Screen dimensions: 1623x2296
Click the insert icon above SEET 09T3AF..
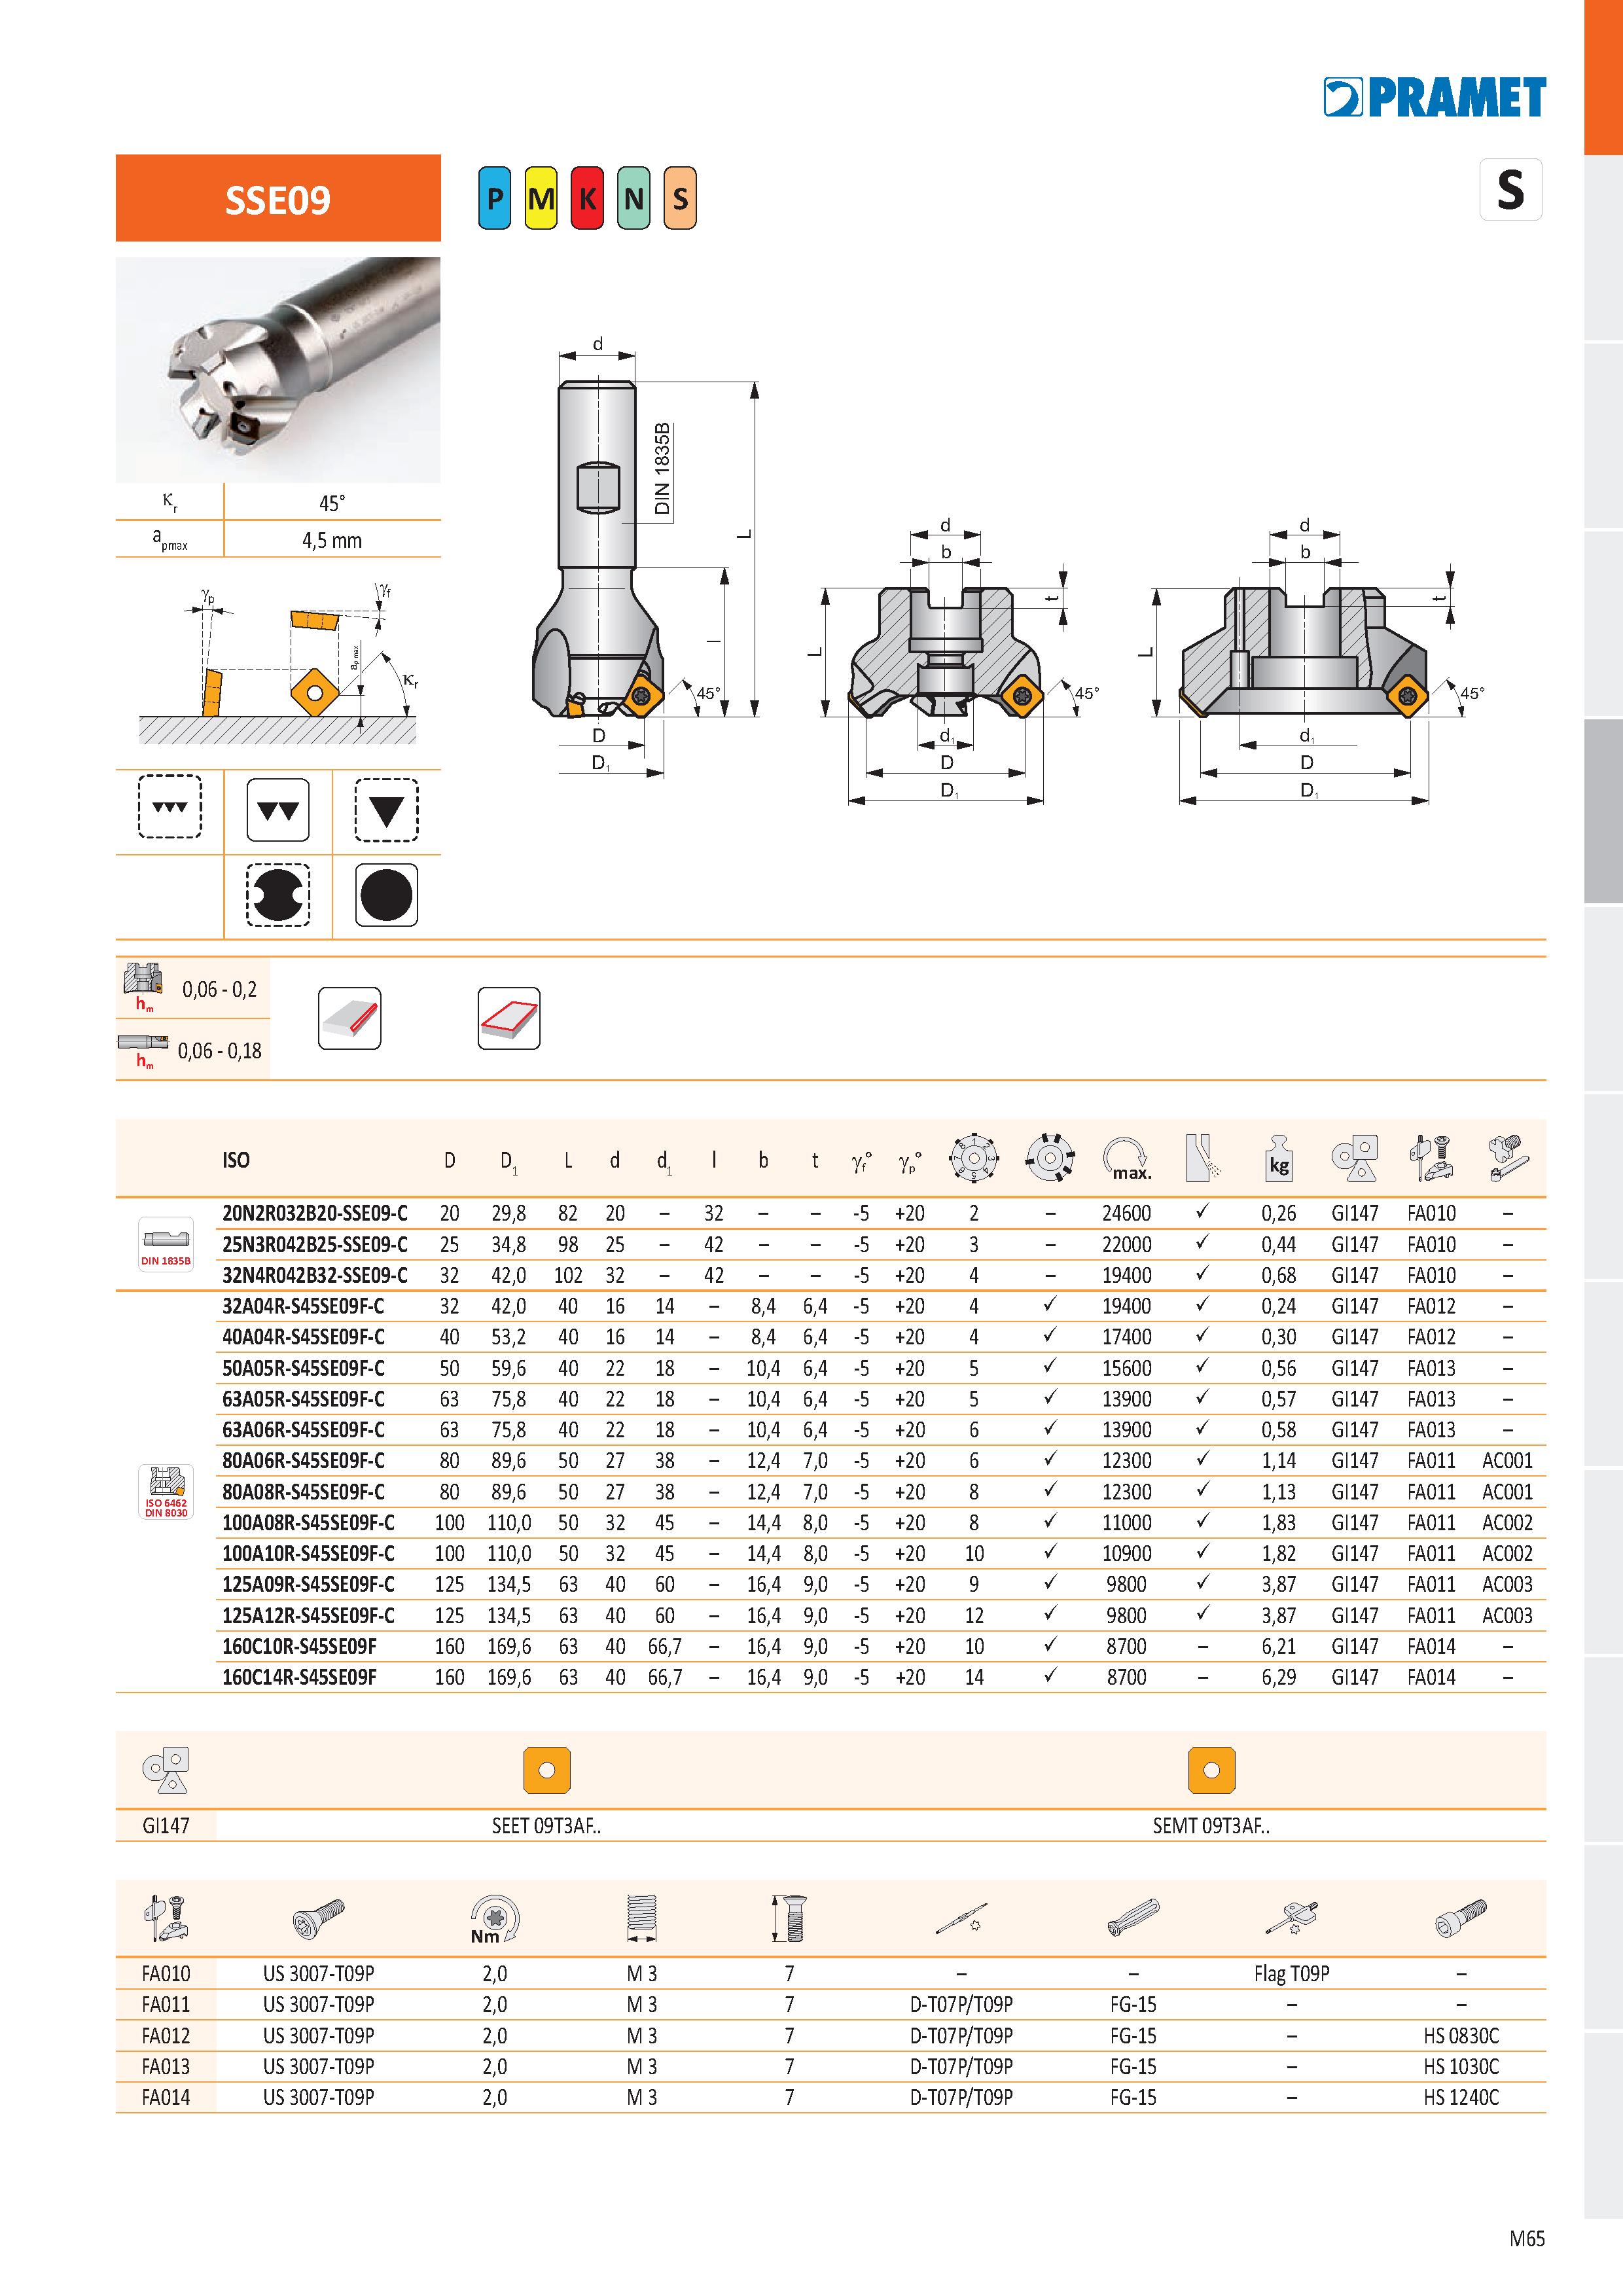547,1771
